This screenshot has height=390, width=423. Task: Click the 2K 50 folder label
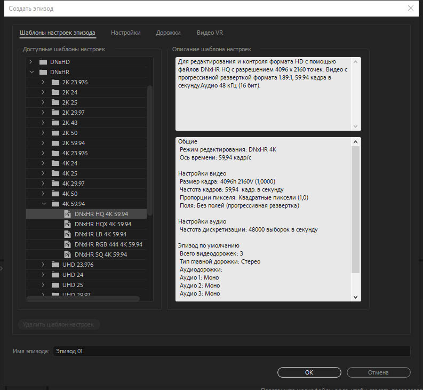pyautogui.click(x=70, y=133)
